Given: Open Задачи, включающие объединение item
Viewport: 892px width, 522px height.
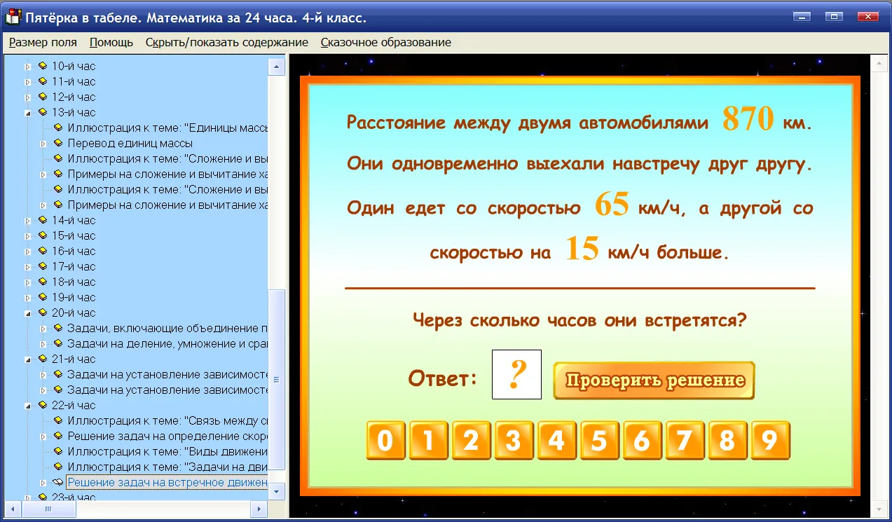Looking at the screenshot, I should tap(167, 328).
